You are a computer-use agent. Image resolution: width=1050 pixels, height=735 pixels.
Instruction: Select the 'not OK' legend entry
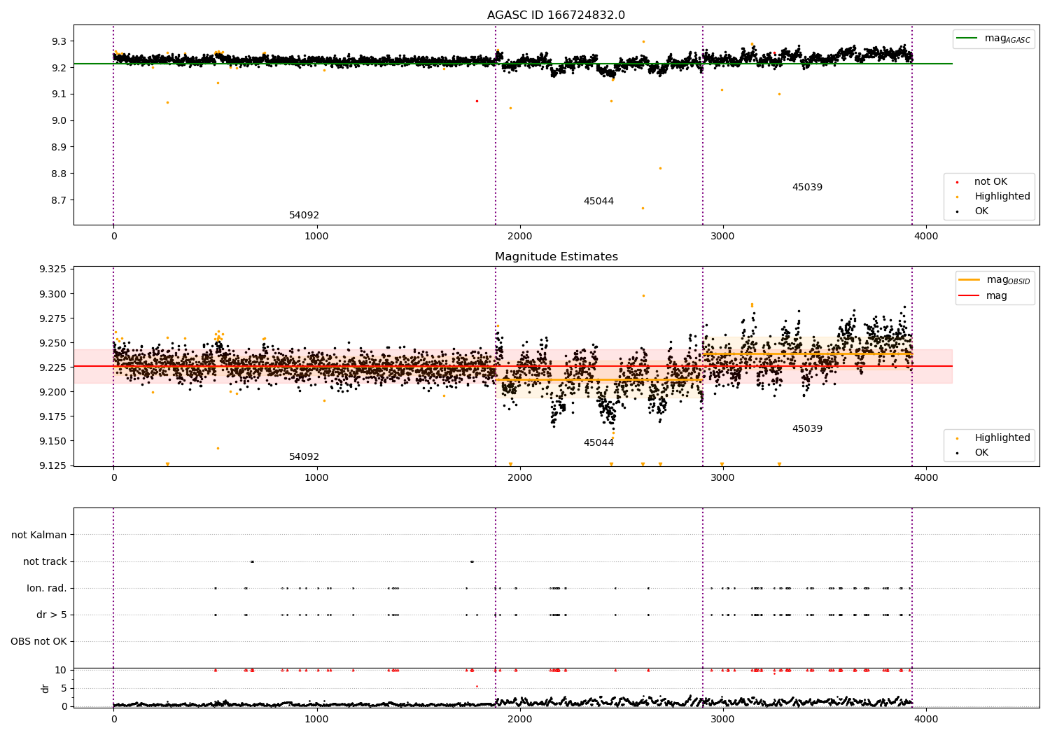tap(990, 182)
